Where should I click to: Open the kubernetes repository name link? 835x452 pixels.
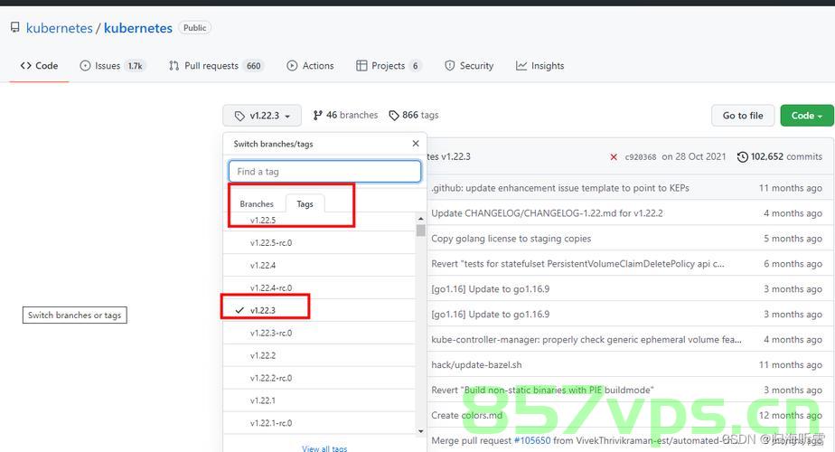coord(138,28)
